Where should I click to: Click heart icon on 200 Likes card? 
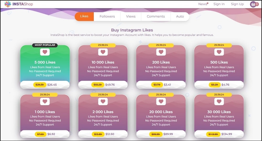(x=161, y=52)
